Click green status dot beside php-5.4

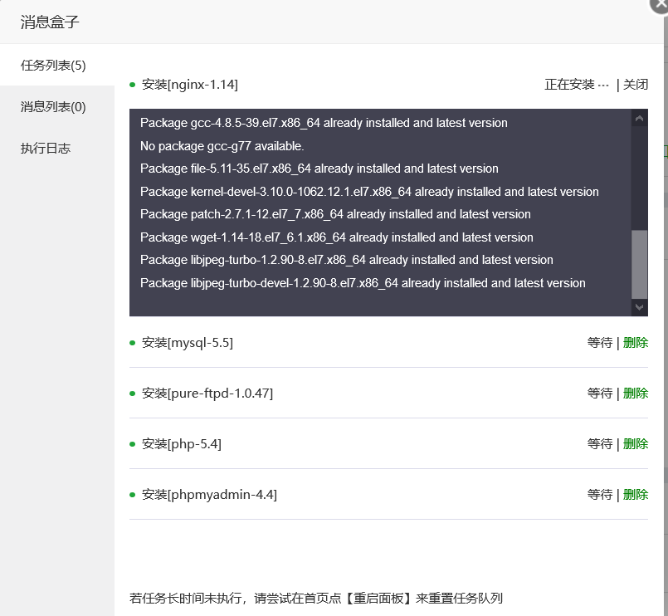click(133, 444)
